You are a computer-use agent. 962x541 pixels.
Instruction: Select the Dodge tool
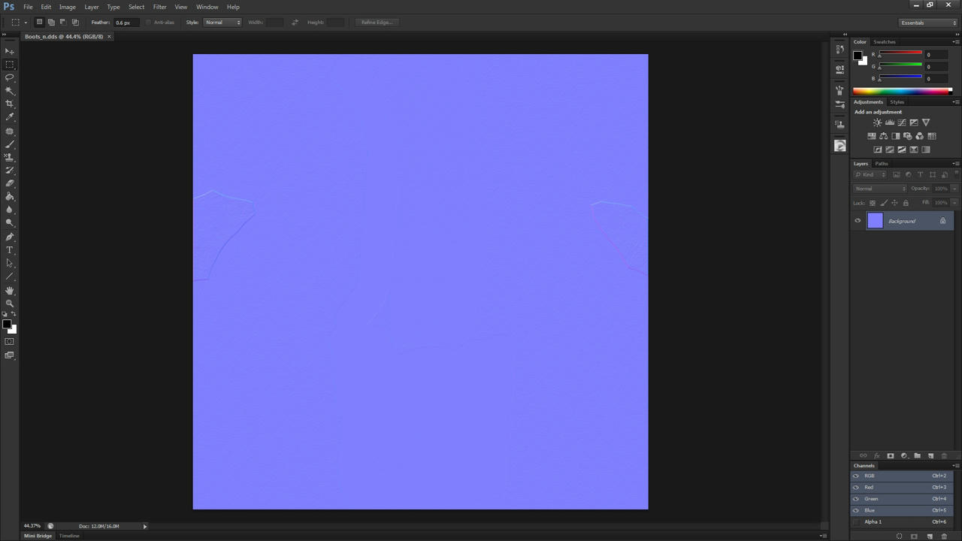10,223
